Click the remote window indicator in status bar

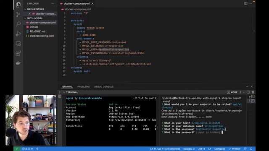tap(17, 149)
